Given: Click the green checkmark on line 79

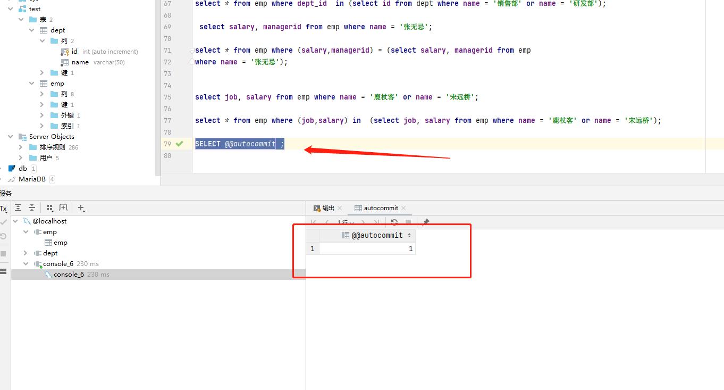Looking at the screenshot, I should tap(180, 144).
